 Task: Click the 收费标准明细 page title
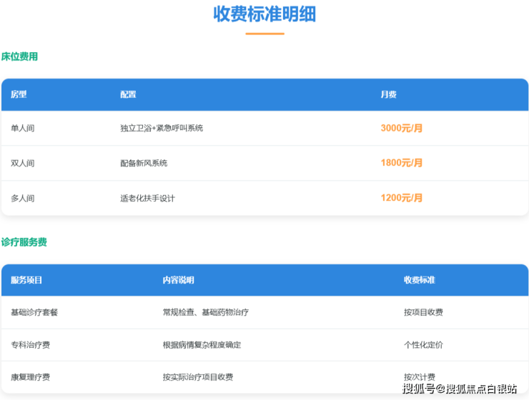pyautogui.click(x=264, y=14)
